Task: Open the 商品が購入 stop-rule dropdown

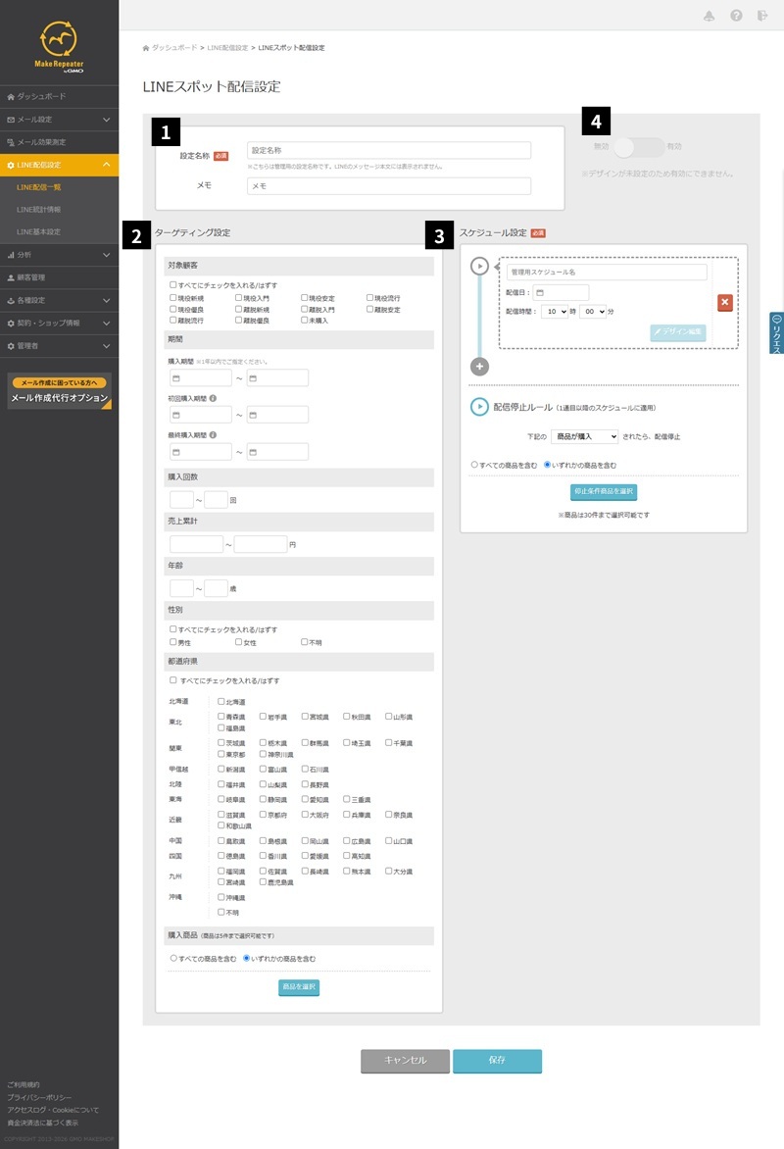Action: (584, 436)
